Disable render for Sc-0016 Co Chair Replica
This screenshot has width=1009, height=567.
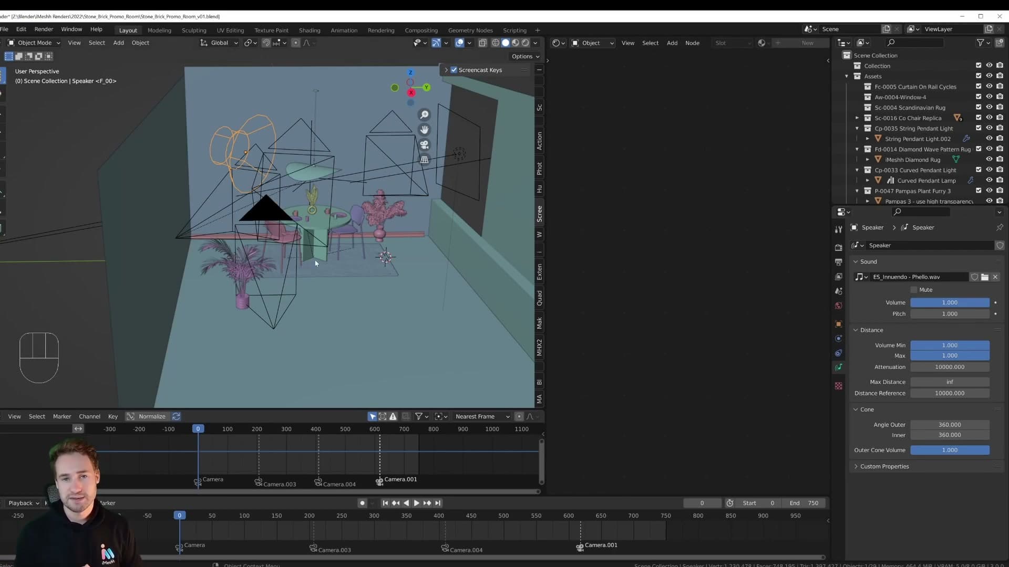point(1000,118)
